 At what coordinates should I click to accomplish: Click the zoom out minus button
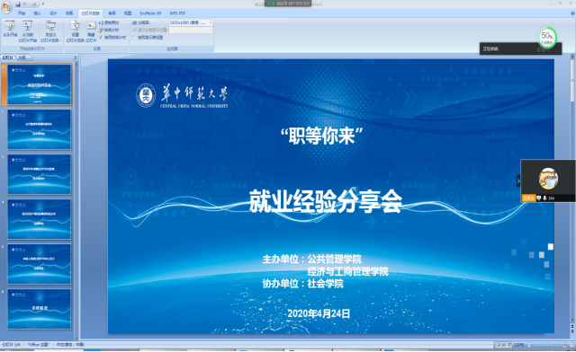pos(529,345)
